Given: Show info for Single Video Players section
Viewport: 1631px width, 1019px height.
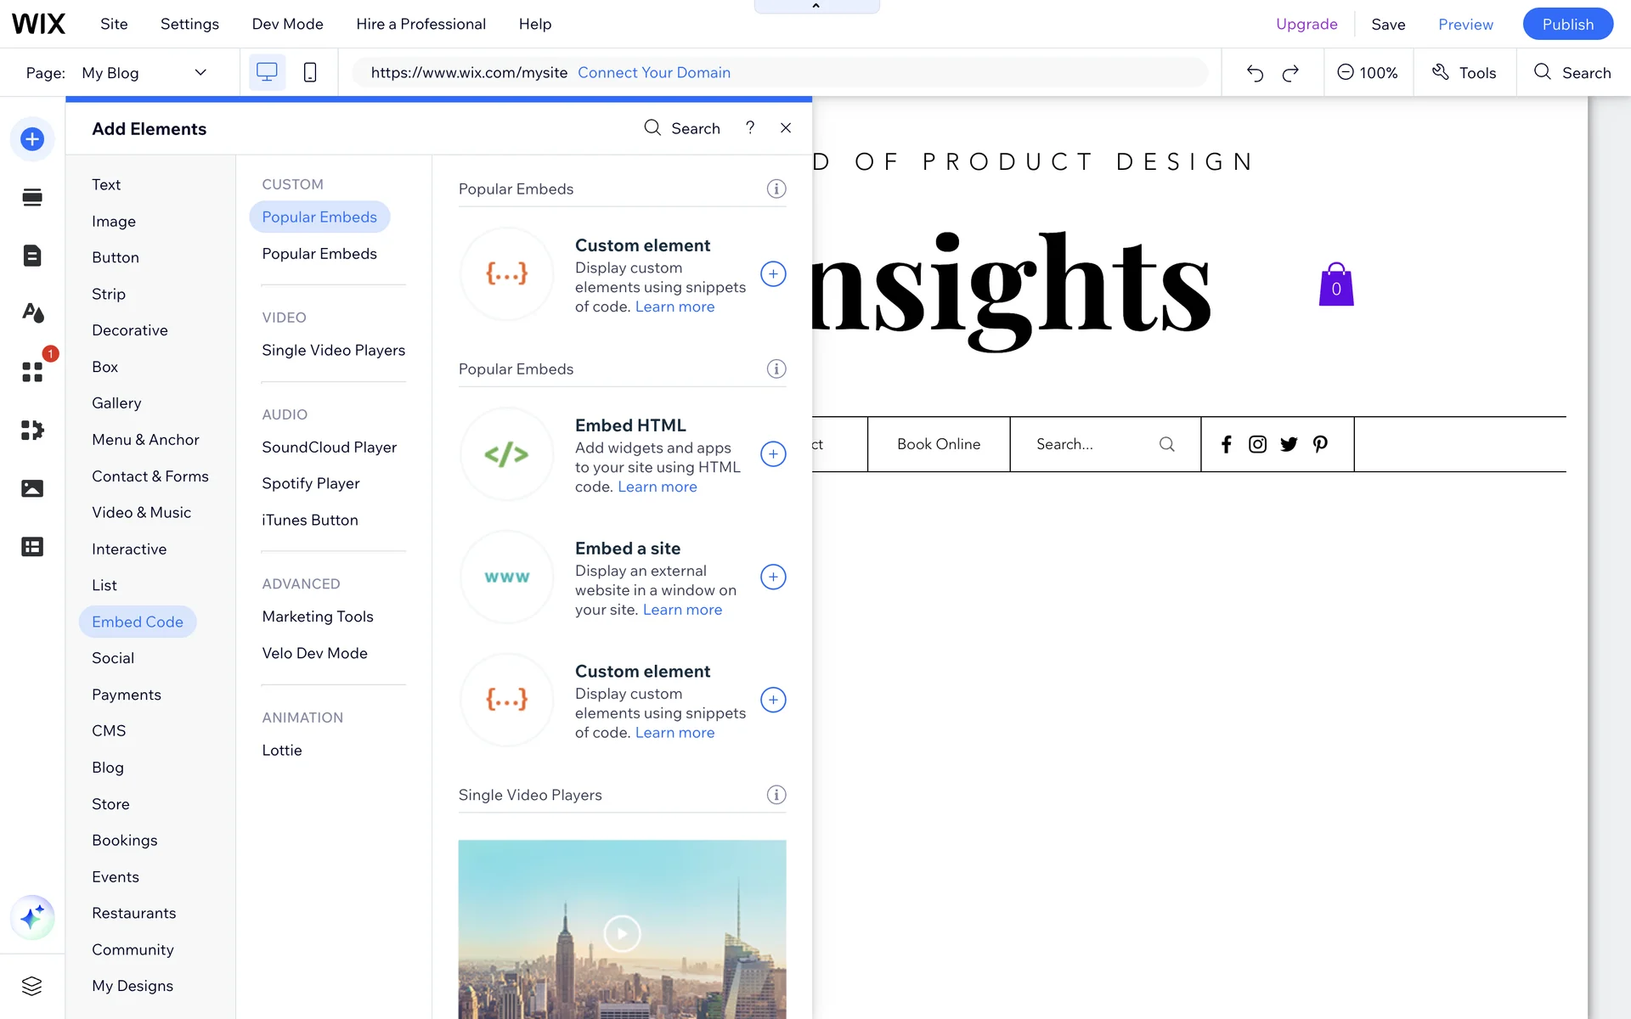Looking at the screenshot, I should pos(776,795).
